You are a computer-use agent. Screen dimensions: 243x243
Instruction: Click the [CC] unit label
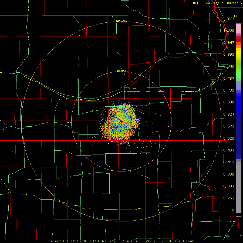tap(230, 19)
